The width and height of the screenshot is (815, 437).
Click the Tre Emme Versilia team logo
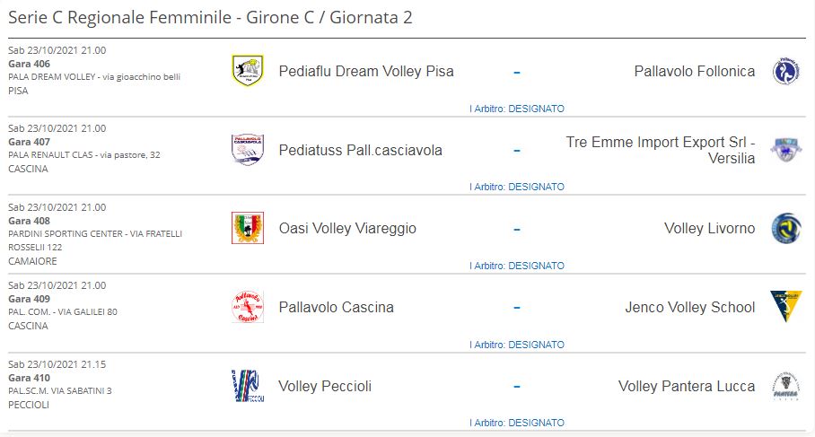point(786,150)
